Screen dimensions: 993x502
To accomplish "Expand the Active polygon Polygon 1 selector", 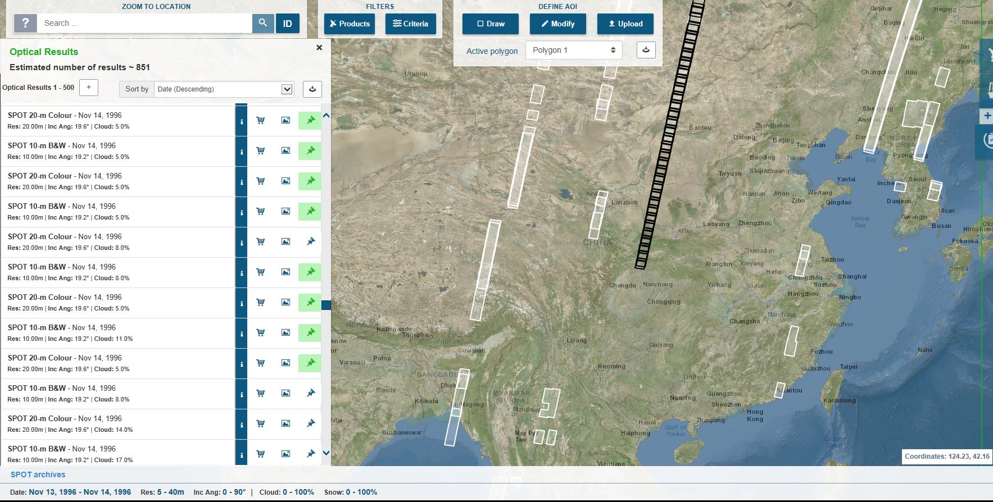I will (x=574, y=50).
